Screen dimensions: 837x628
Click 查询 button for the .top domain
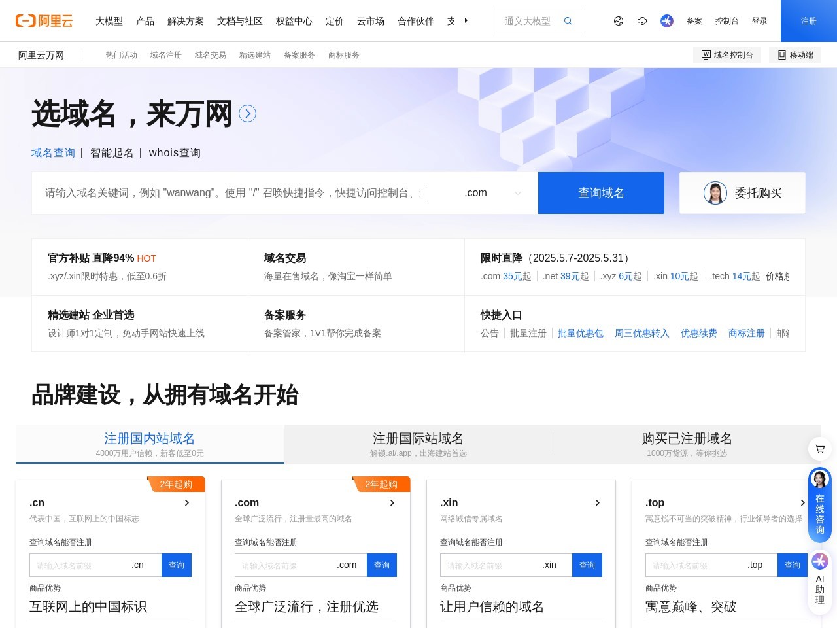(793, 565)
